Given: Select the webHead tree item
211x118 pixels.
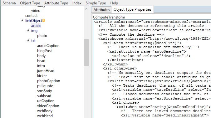Looking at the screenshot, I should pos(45,116).
